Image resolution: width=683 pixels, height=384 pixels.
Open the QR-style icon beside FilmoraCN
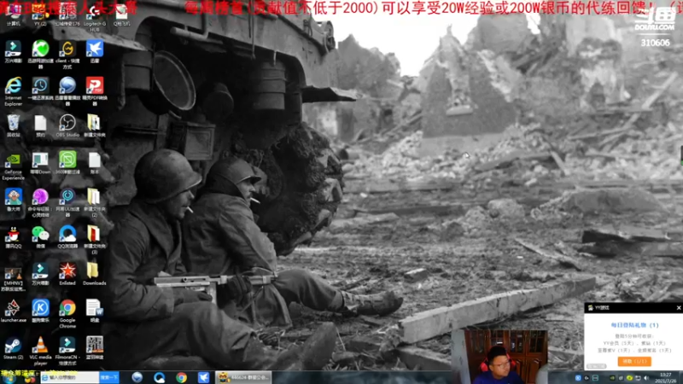click(x=95, y=348)
